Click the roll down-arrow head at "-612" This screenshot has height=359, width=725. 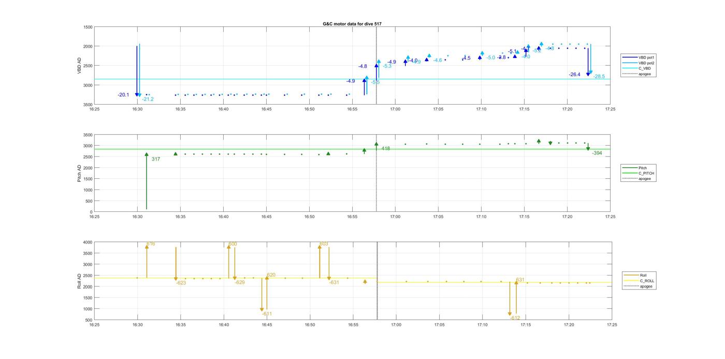point(510,314)
